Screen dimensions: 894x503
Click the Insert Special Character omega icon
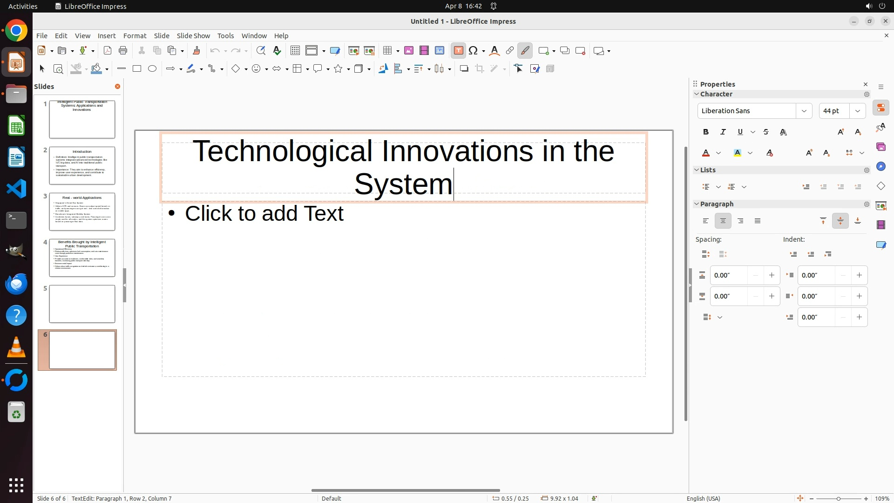(473, 51)
